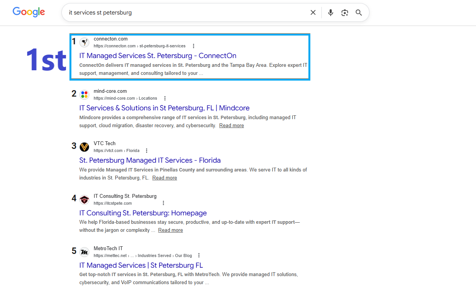This screenshot has height=291, width=476.
Task: Click the ConnectOn result description snippet
Action: pyautogui.click(x=193, y=69)
